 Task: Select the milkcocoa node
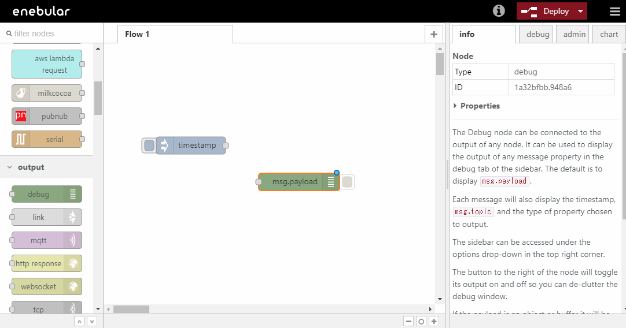coord(46,93)
